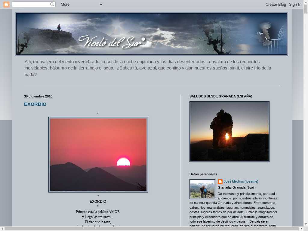Viewport: 308px width, 231px height.
Task: Click the Create Blog link
Action: [276, 4]
